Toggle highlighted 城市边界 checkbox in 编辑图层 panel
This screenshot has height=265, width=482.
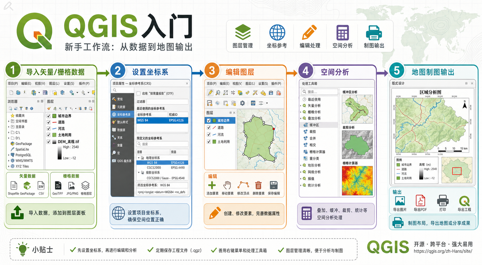pos(209,121)
